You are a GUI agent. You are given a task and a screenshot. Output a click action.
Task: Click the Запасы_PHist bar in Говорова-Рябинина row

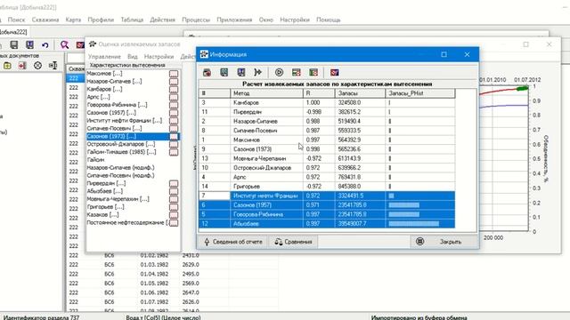pos(403,214)
